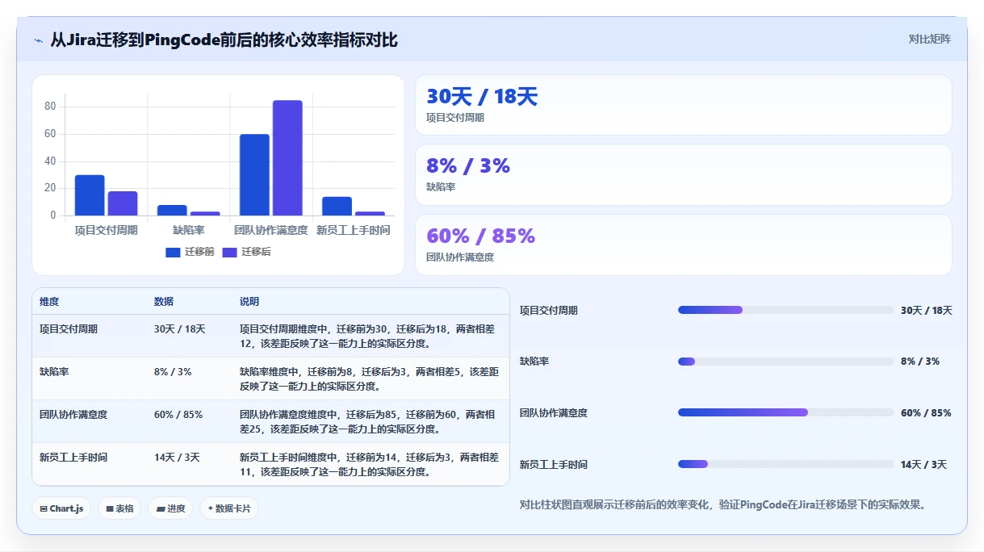The height and width of the screenshot is (552, 984).
Task: Click the tall 迁移后 bar for 团队协作满意度
Action: pyautogui.click(x=287, y=158)
